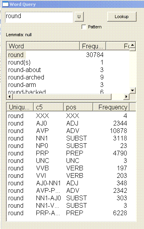
Task: Click frequency value 30784
Action: click(95, 55)
